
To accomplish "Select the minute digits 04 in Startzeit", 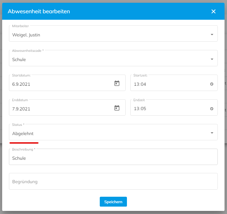I will click(143, 84).
